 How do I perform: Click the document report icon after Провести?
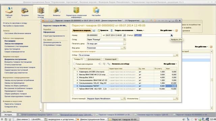point(111,30)
